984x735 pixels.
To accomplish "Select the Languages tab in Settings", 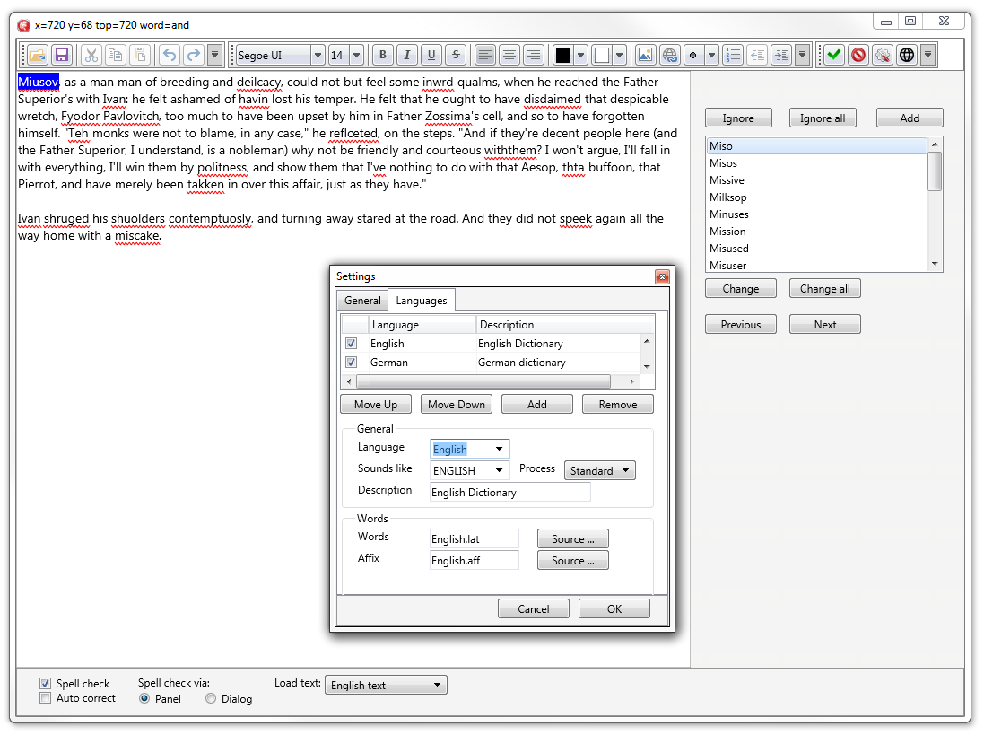I will click(x=422, y=301).
